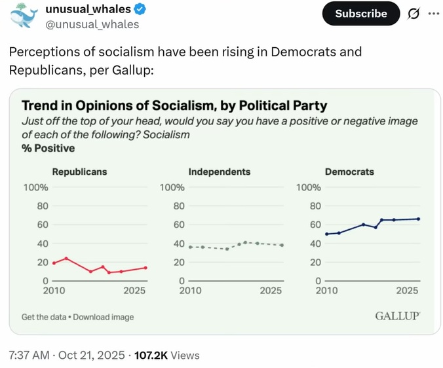
Task: Open the Grok slashed-circle icon
Action: pos(414,13)
